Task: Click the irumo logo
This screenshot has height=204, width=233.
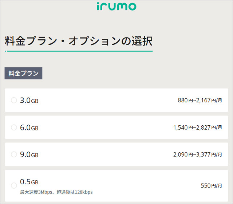Action: [116, 7]
